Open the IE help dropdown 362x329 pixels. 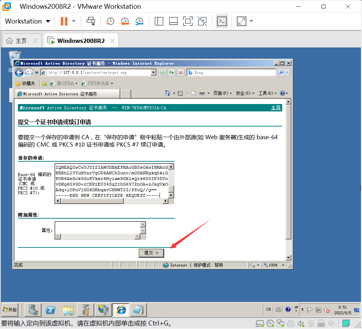[x=284, y=93]
